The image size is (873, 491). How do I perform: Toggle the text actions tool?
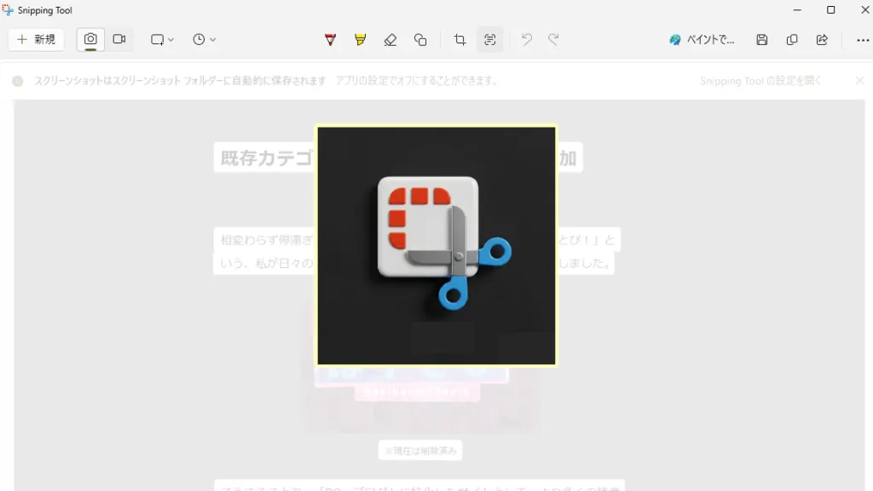(489, 40)
